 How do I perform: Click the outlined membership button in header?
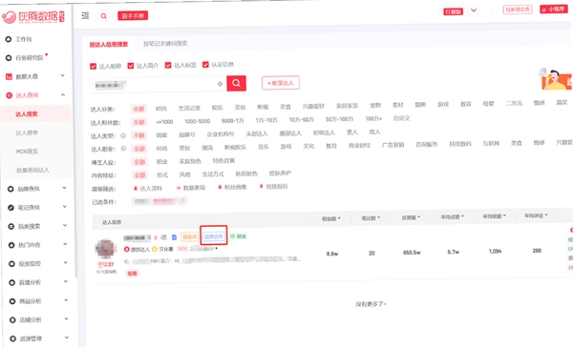point(518,10)
